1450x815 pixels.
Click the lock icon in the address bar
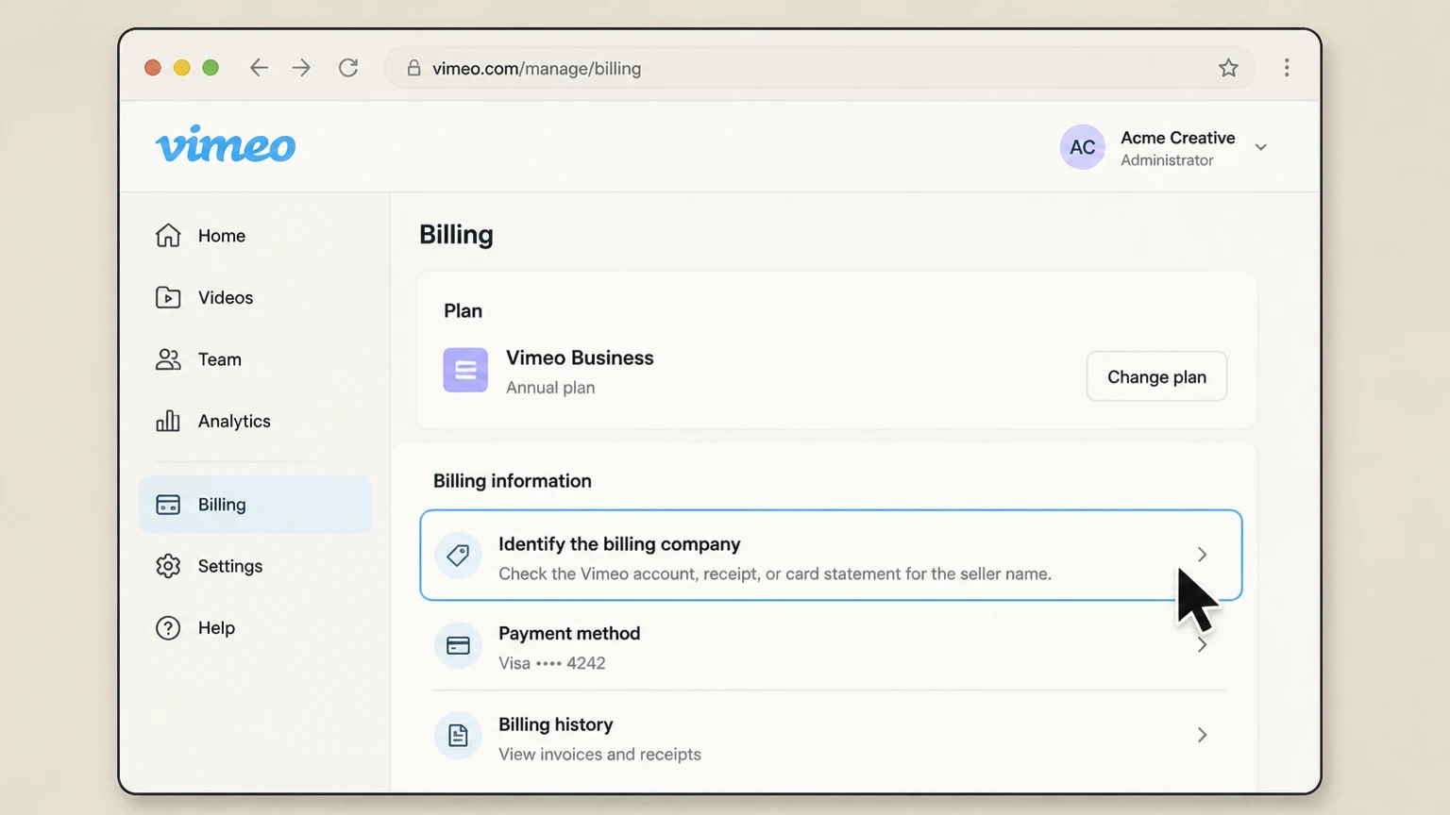413,68
